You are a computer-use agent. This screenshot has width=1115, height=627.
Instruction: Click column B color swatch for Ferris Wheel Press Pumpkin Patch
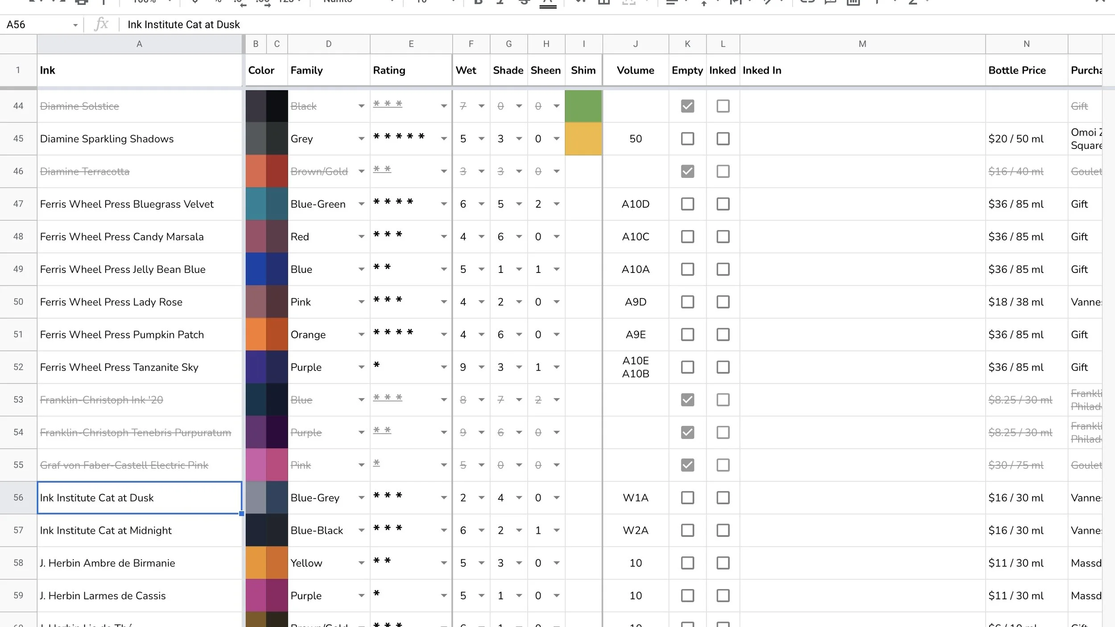(256, 334)
